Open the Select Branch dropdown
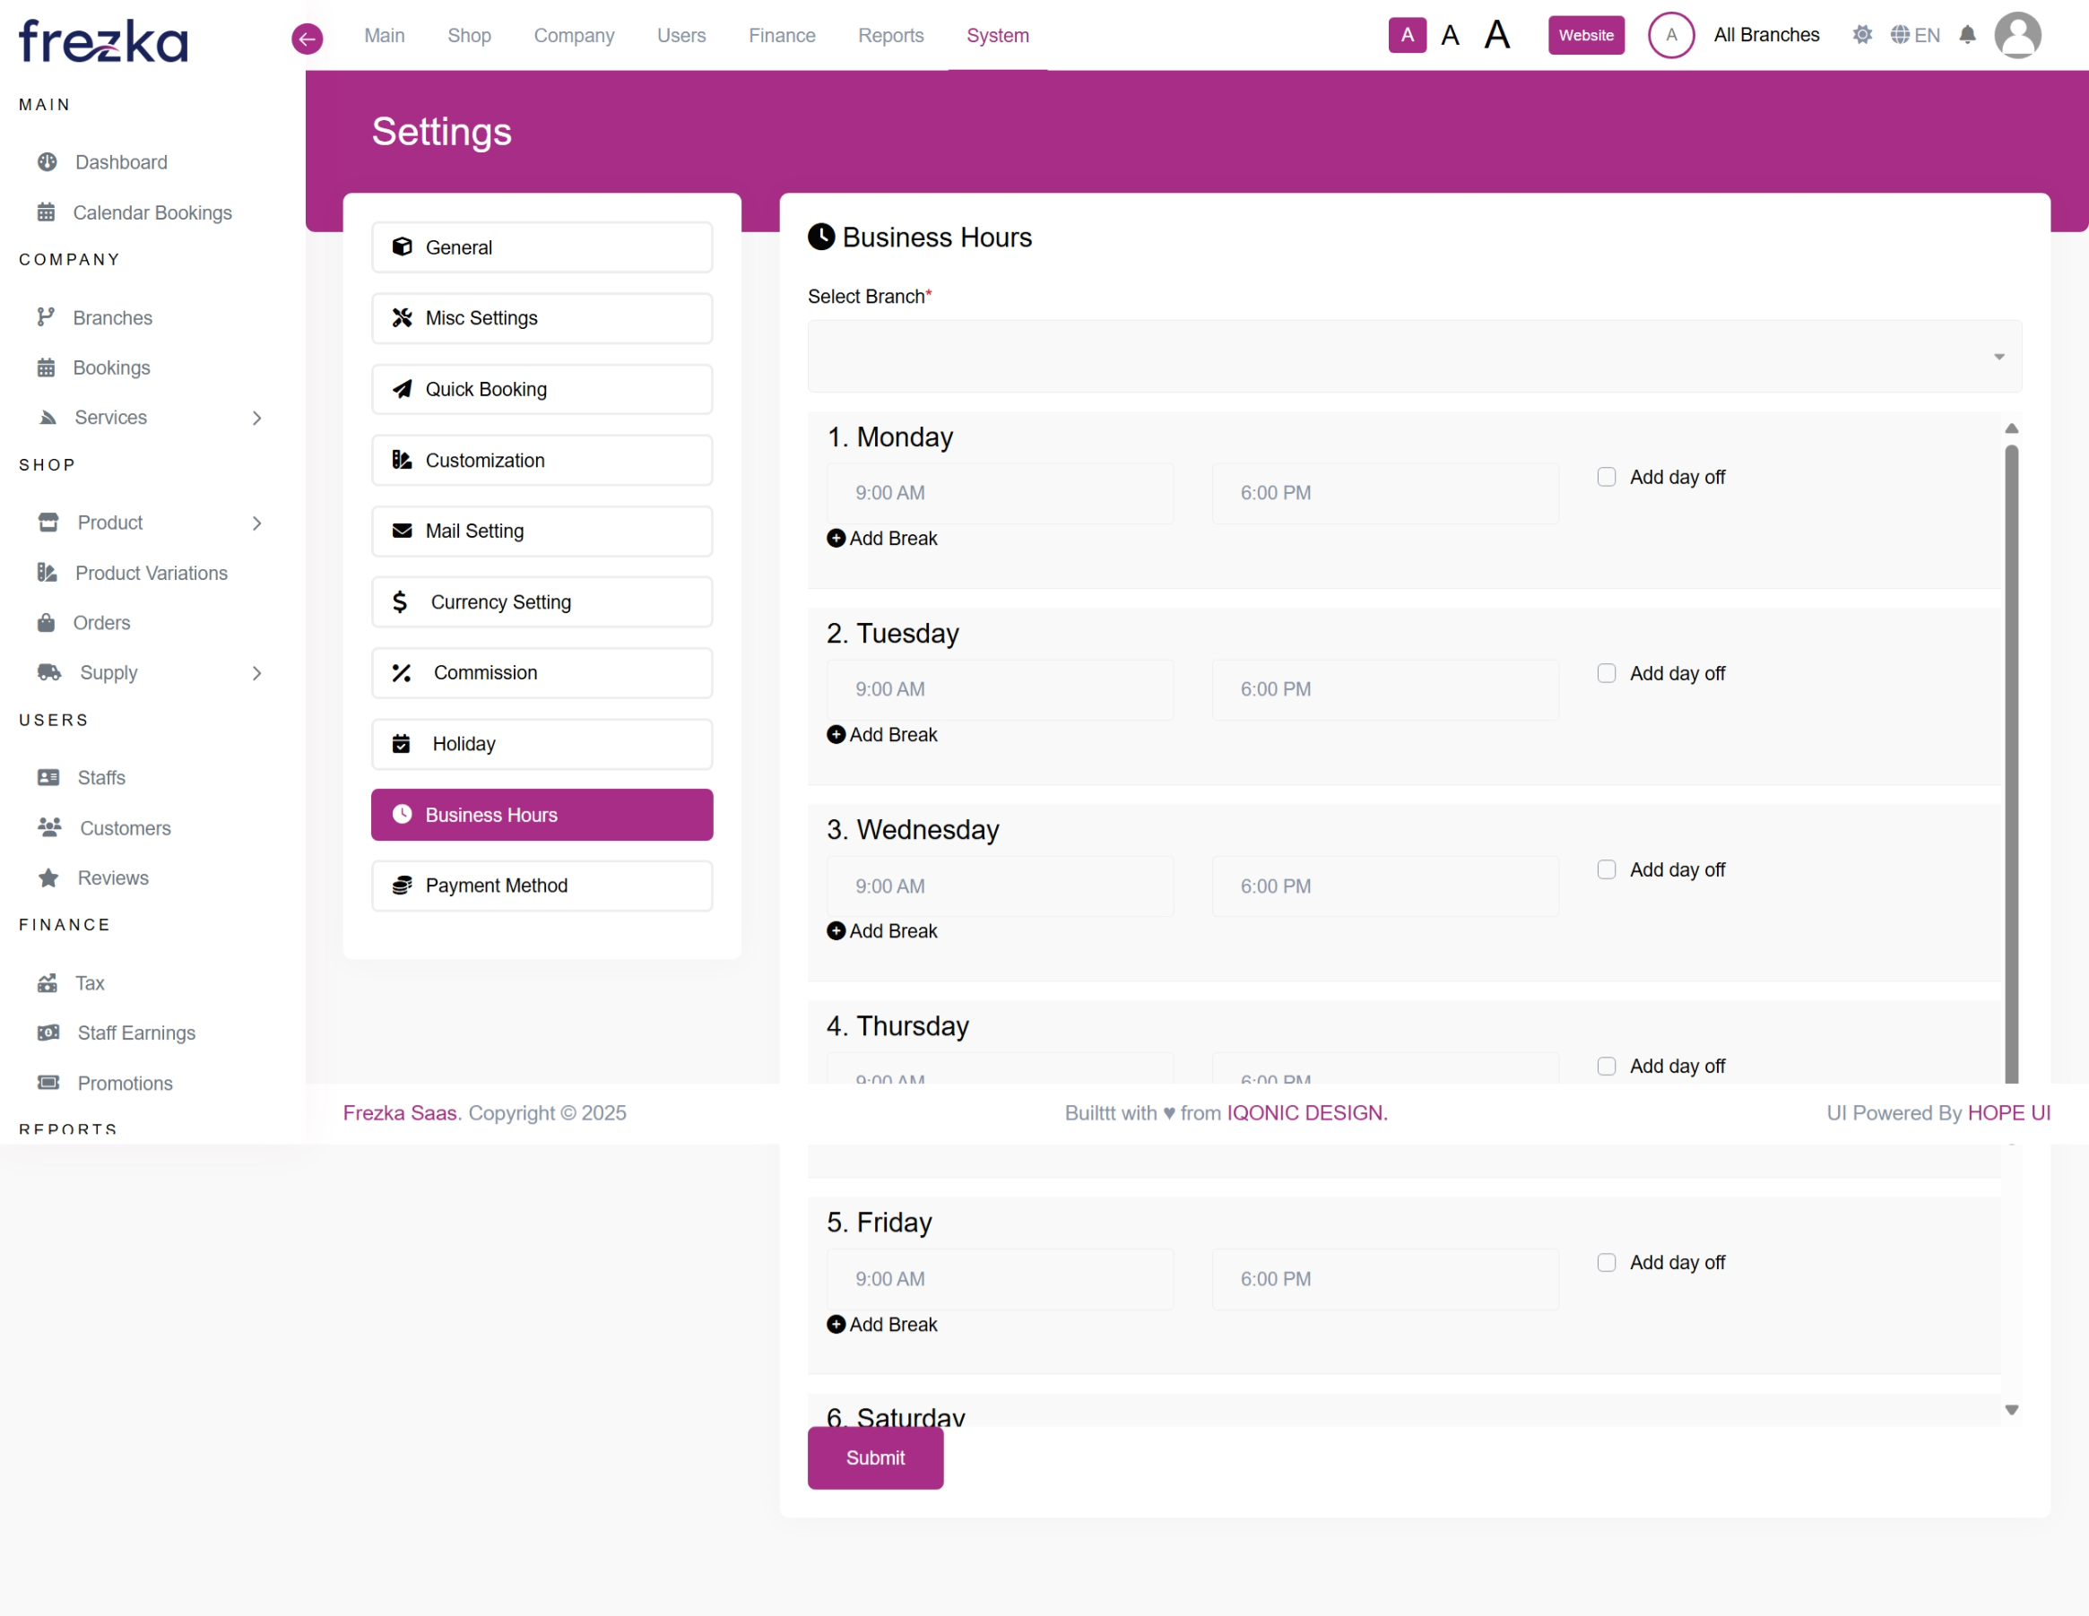 click(x=1414, y=356)
